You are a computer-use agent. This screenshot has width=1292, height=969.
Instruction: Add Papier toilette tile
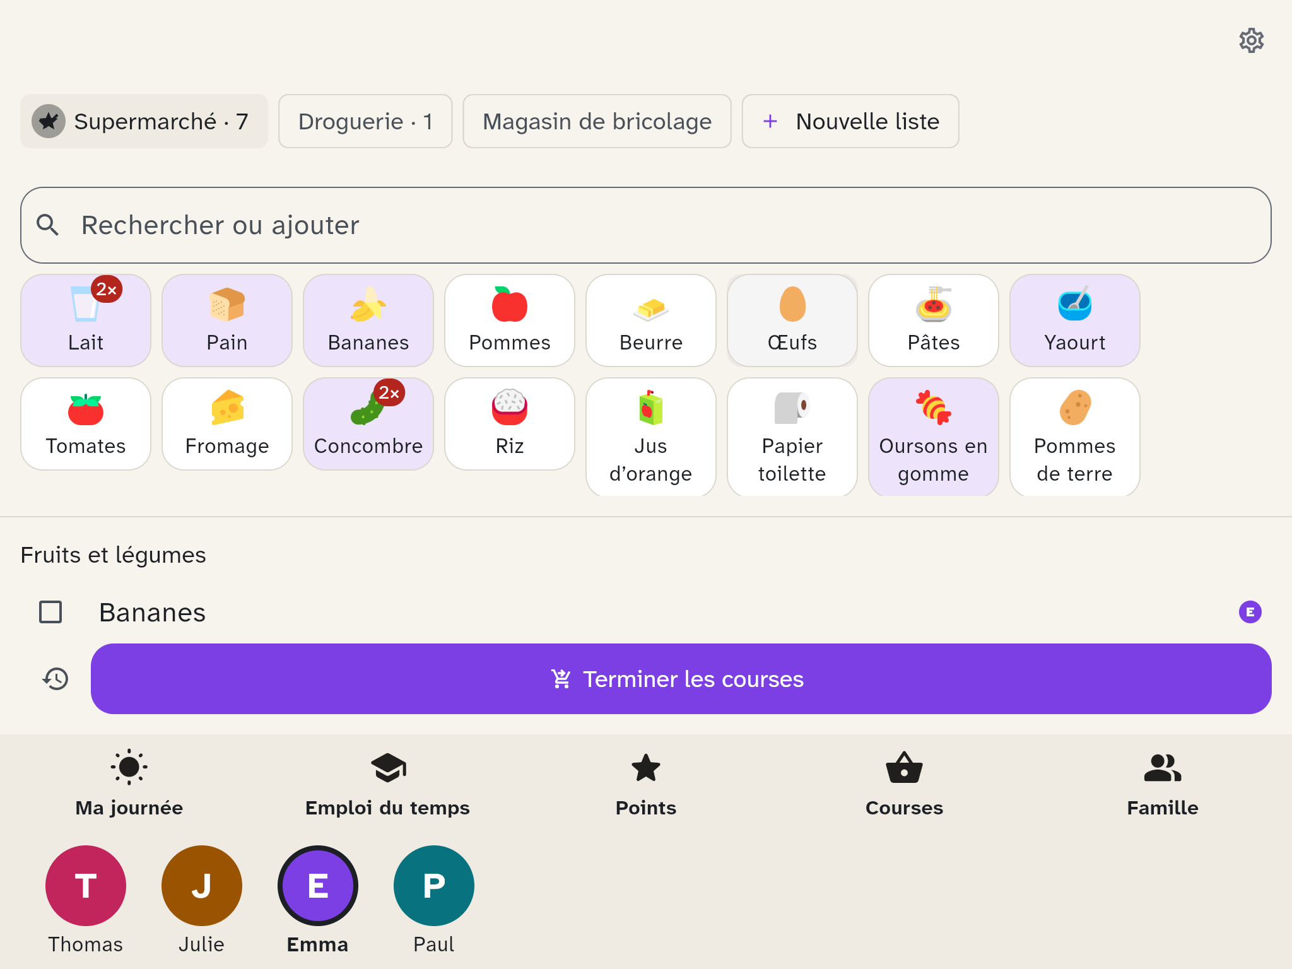(x=792, y=437)
